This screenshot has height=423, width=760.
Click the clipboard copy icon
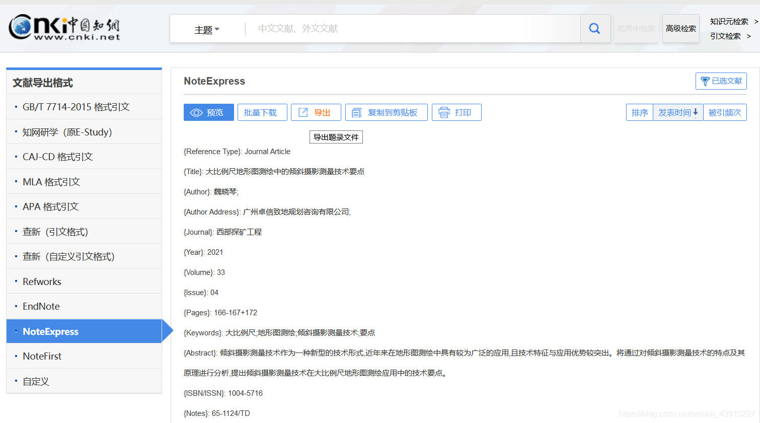356,113
